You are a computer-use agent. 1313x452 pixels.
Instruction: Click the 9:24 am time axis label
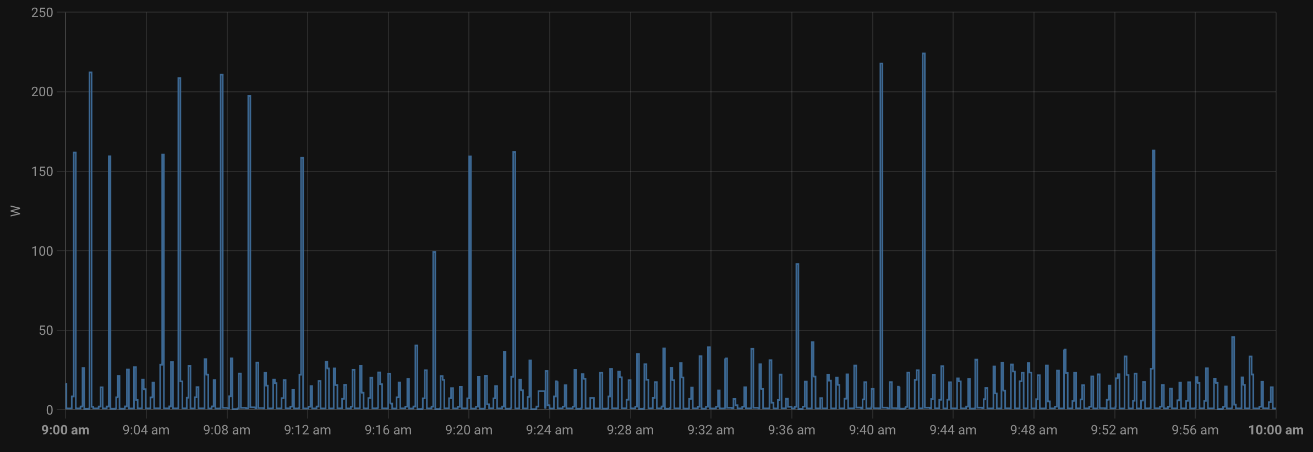[x=550, y=430]
